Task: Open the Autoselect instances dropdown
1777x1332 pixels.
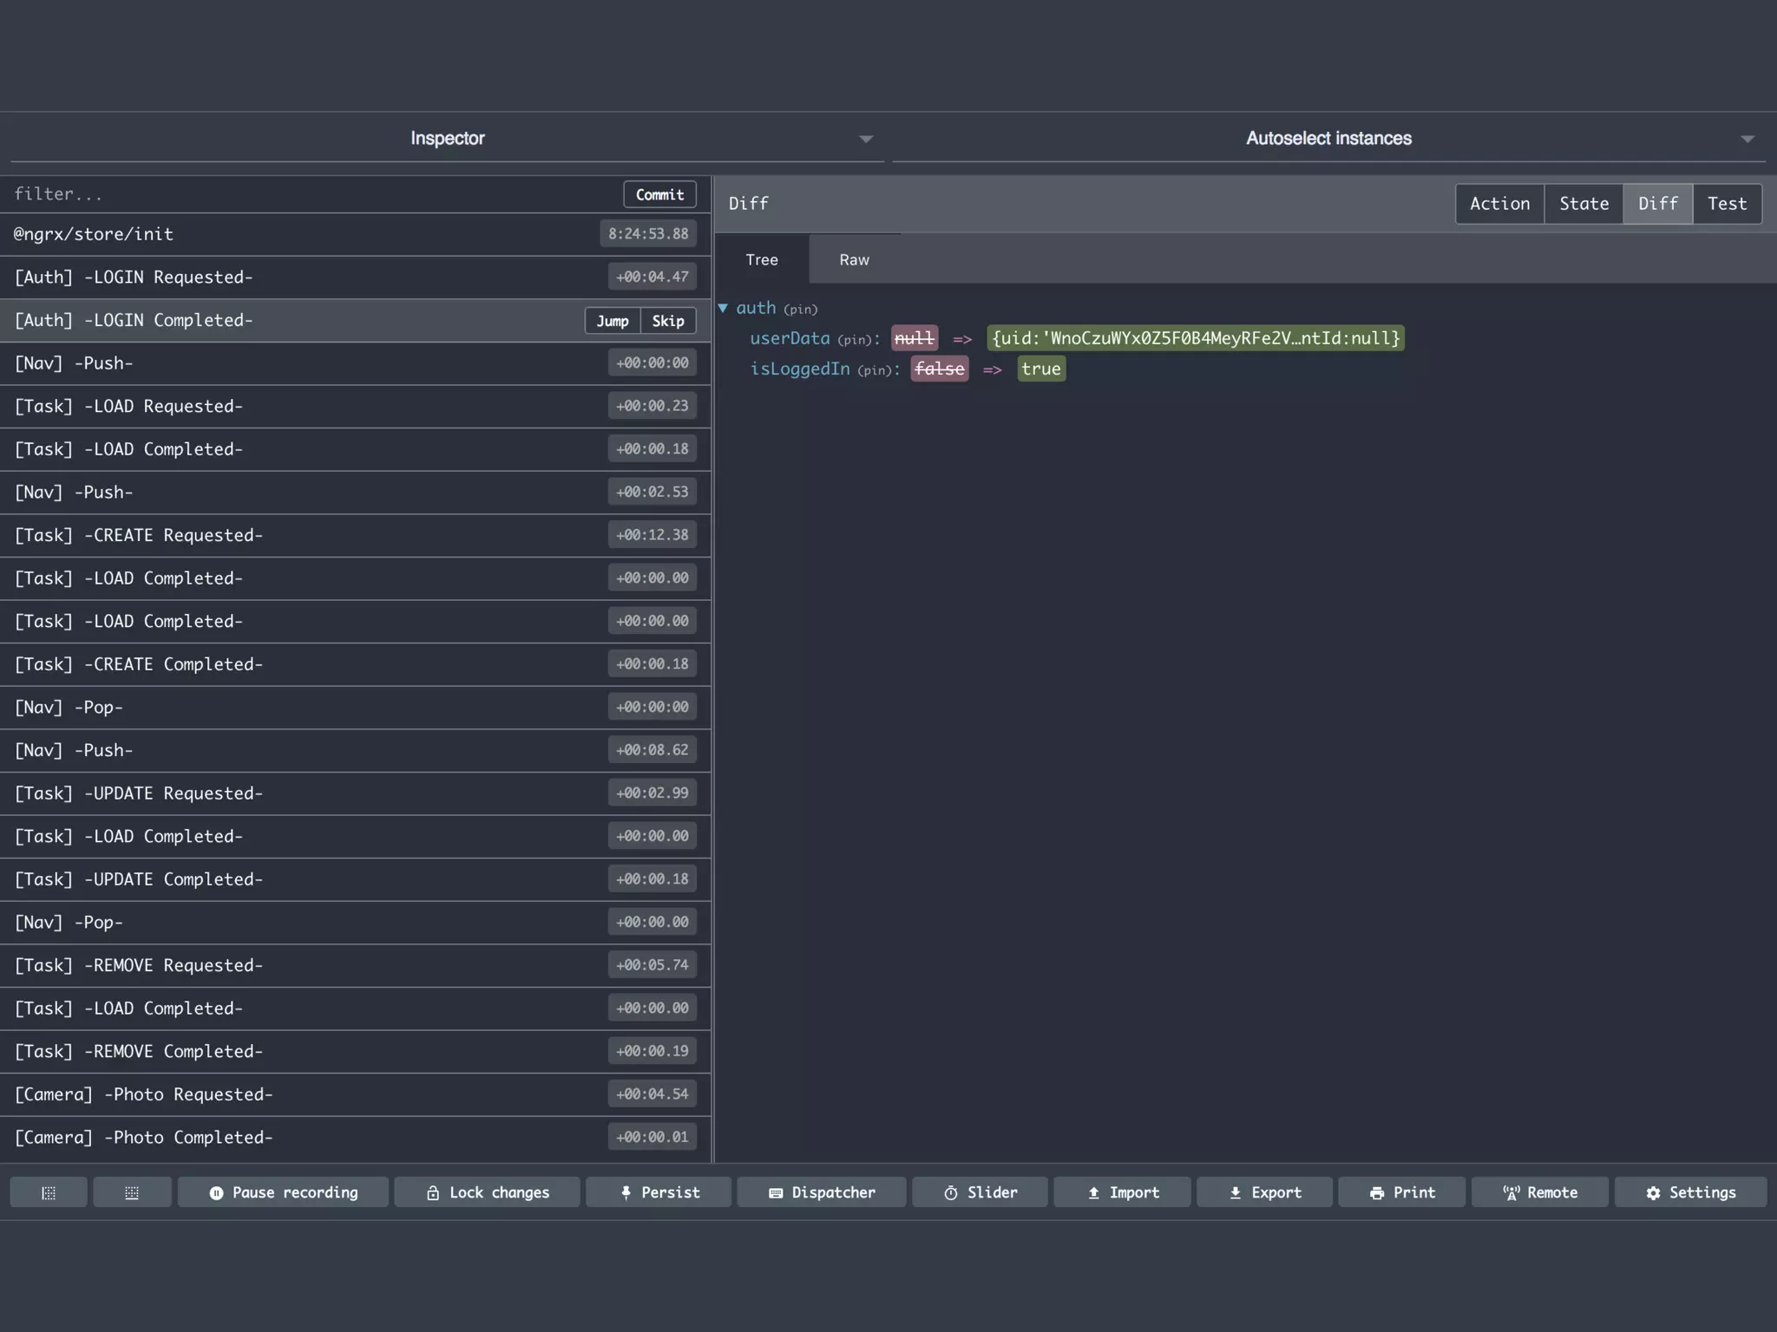Action: pos(1328,139)
